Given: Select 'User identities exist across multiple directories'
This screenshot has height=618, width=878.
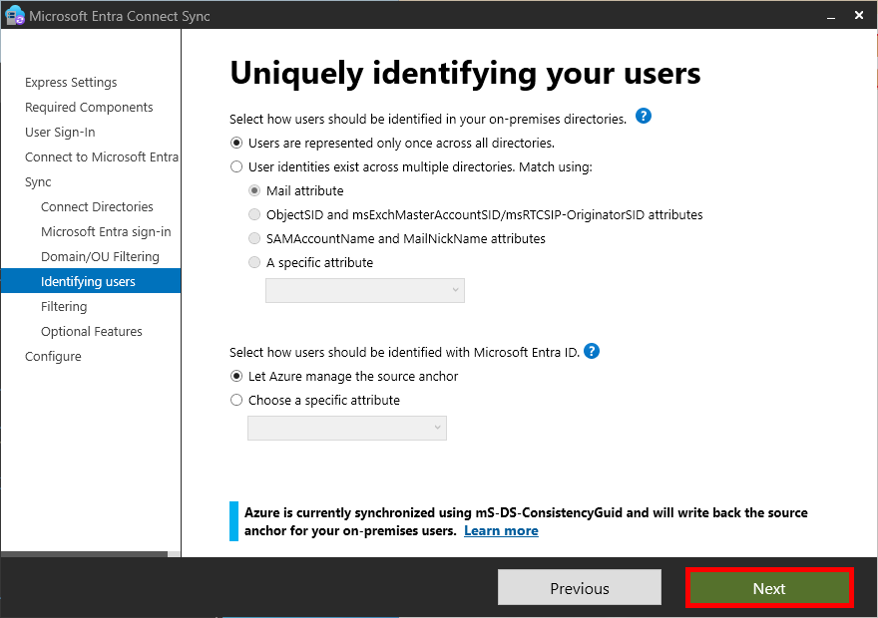Looking at the screenshot, I should (x=236, y=166).
